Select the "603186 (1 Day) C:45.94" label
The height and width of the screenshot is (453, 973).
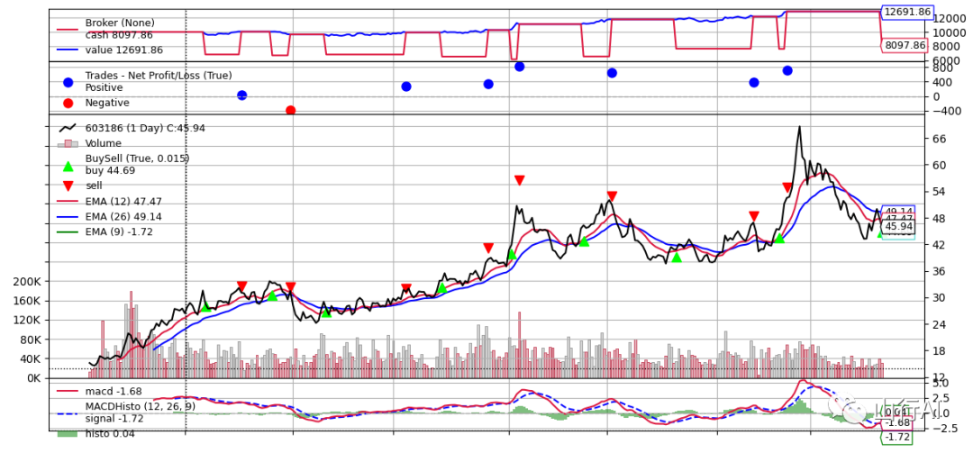tap(144, 128)
